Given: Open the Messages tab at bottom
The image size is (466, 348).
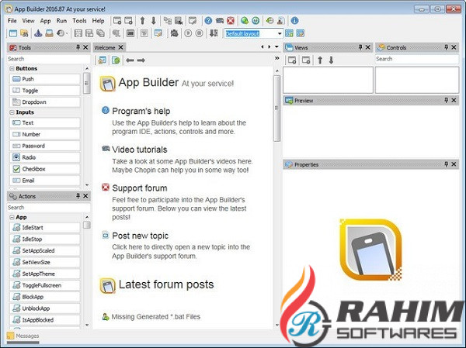Looking at the screenshot, I should [23, 336].
